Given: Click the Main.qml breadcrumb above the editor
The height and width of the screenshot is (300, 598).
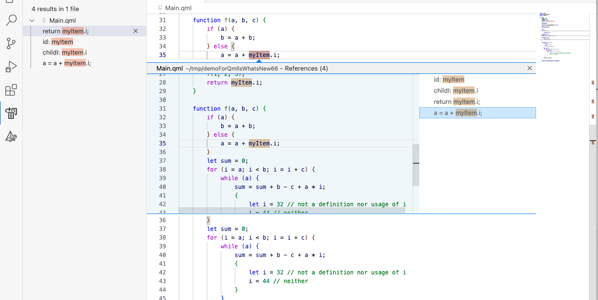Looking at the screenshot, I should 178,8.
